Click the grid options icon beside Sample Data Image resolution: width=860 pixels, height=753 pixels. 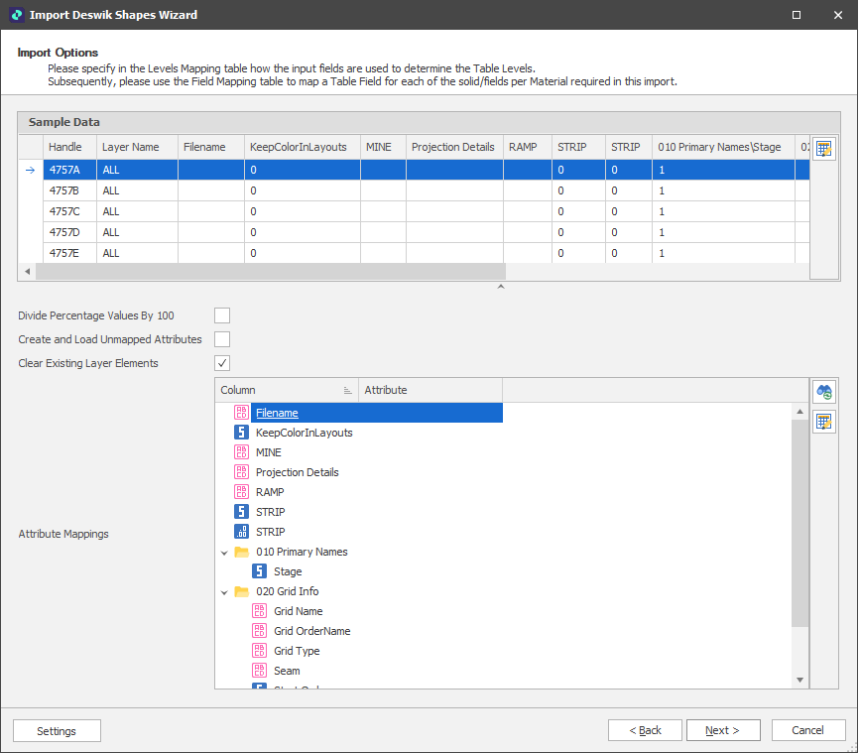(823, 149)
